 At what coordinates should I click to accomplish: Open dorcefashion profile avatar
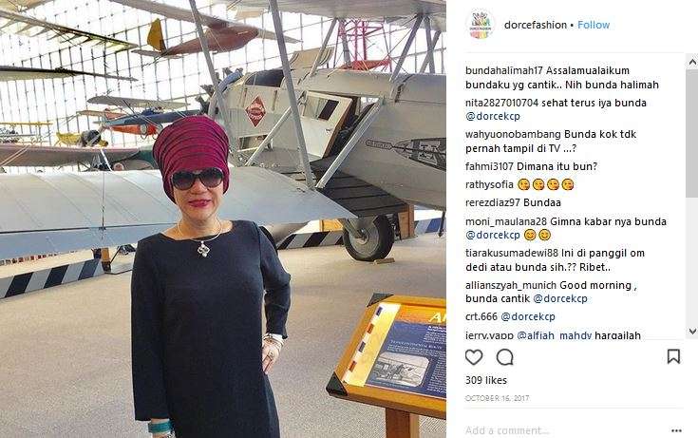tap(481, 25)
